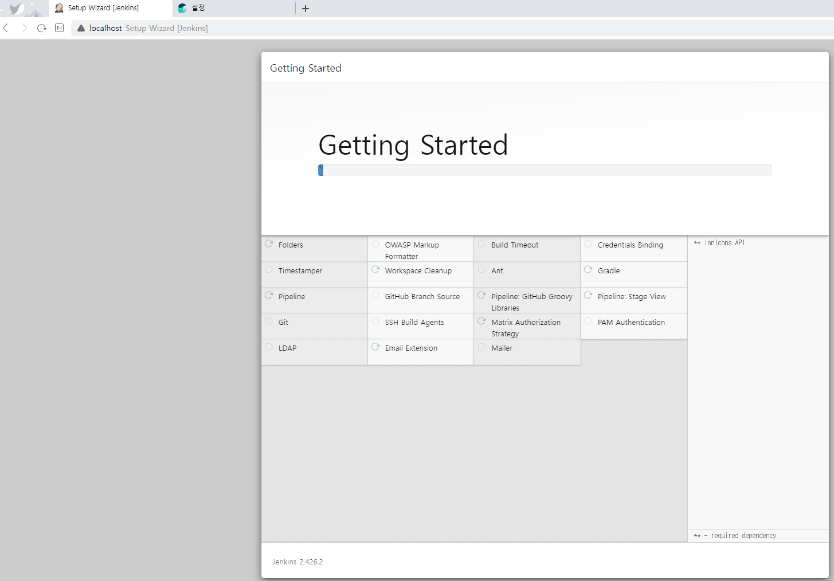Click the Jenkins 2.426.2 version text
The height and width of the screenshot is (581, 834).
point(297,562)
